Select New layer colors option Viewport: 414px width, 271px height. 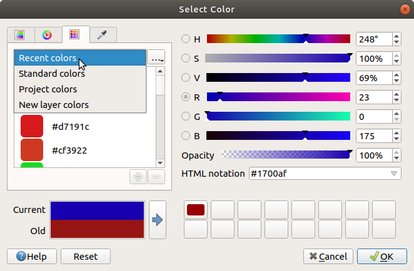pyautogui.click(x=54, y=105)
